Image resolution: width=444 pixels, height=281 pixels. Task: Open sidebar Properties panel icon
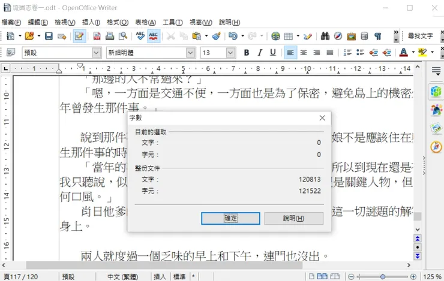[436, 92]
